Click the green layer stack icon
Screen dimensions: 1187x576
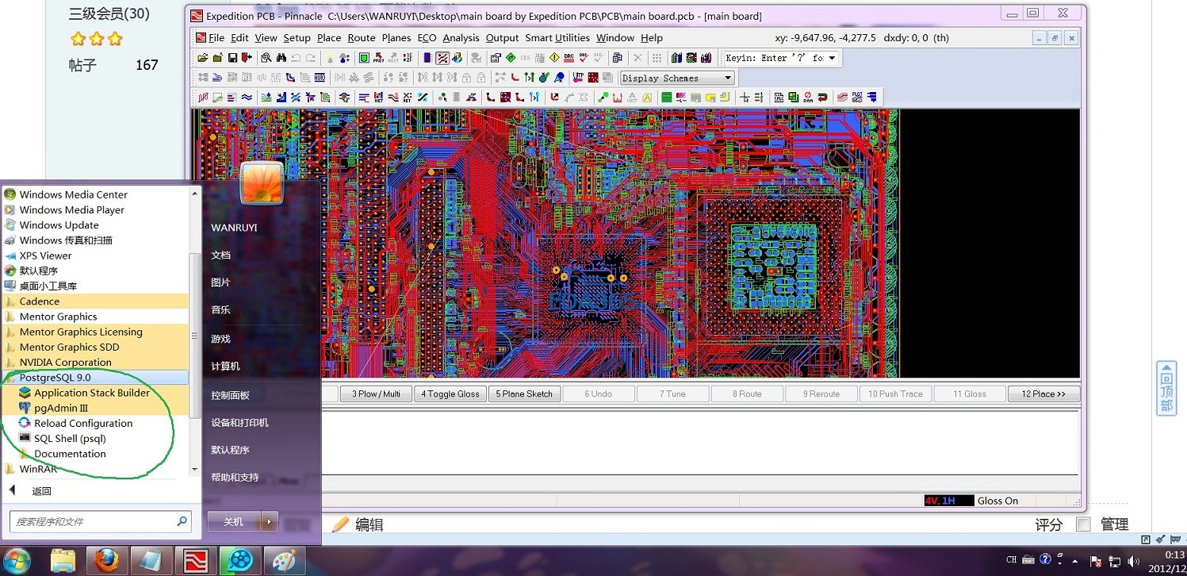coord(667,98)
